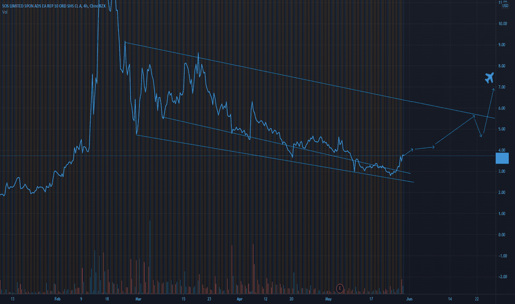Click the 0.00 price axis label
Image resolution: width=515 pixels, height=304 pixels.
coord(502,235)
